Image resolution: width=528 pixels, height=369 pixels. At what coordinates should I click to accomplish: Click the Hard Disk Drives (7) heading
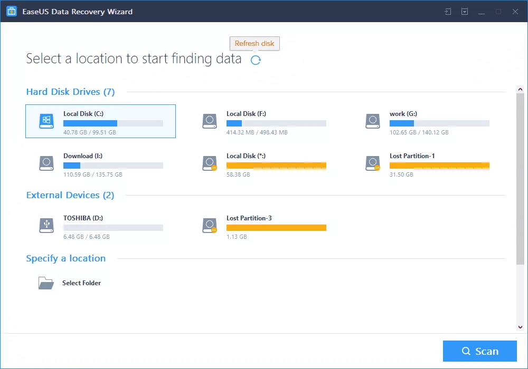click(x=70, y=92)
